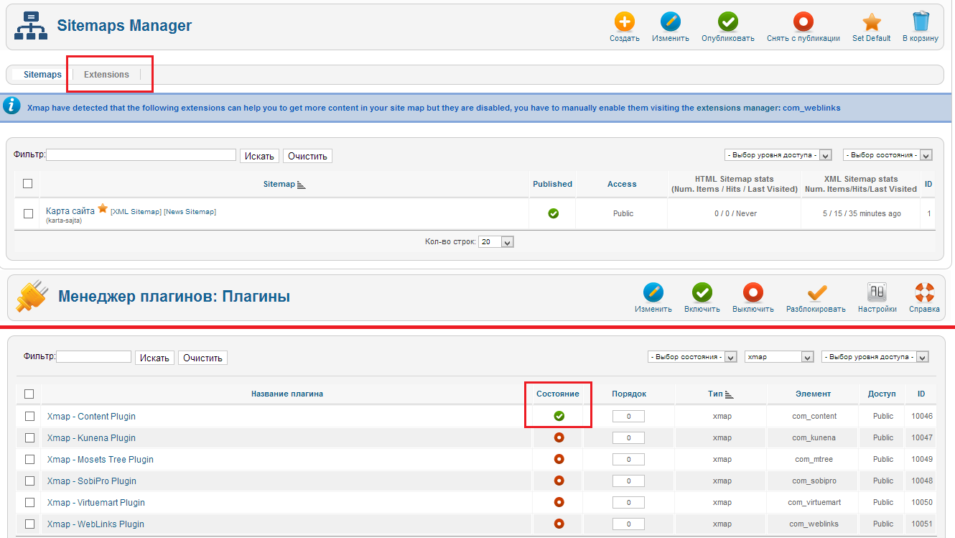Image resolution: width=955 pixels, height=538 pixels.
Task: Switch to the Extensions tab
Action: (x=106, y=75)
